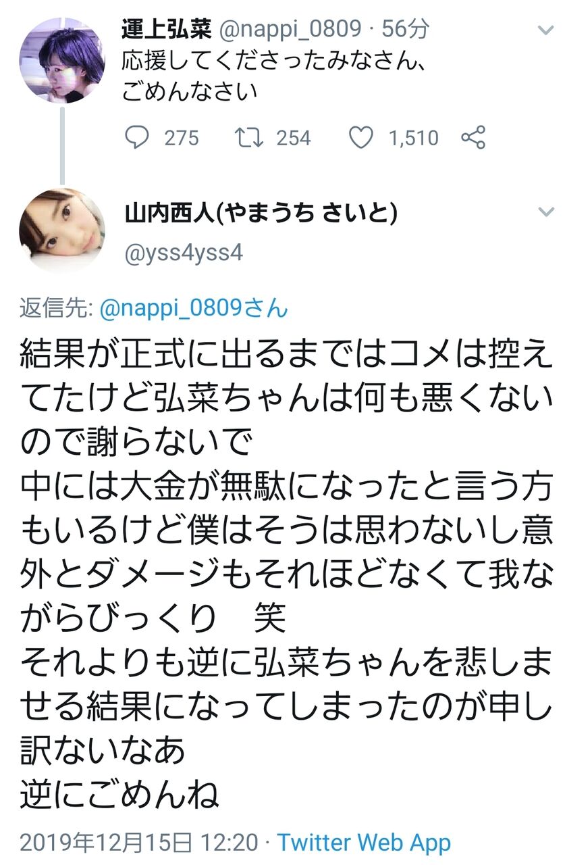Viewport: 565px width, 865px height.
Task: Open 運上弘菜 profile picture
Action: pyautogui.click(x=61, y=60)
